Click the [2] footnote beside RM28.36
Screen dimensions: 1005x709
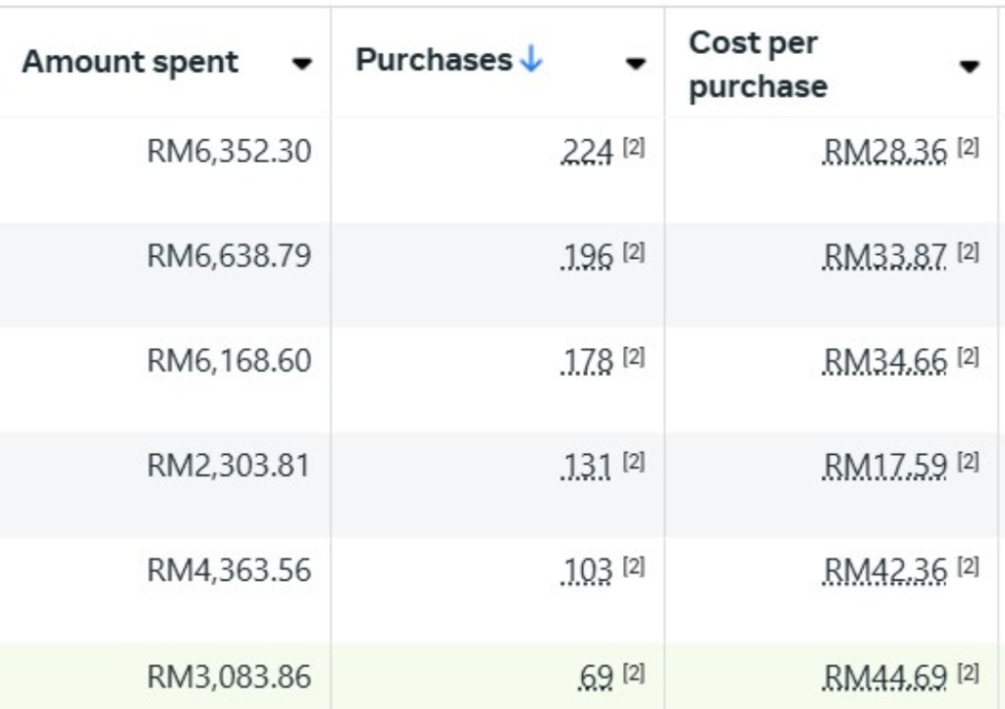[969, 148]
